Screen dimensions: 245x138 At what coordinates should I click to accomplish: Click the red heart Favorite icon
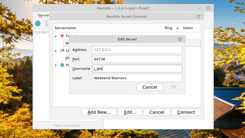point(62,36)
